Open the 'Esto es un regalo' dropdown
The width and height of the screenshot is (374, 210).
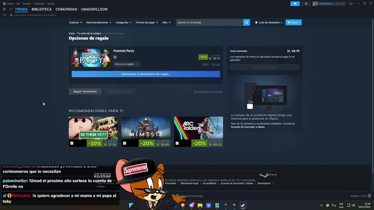pos(127,64)
